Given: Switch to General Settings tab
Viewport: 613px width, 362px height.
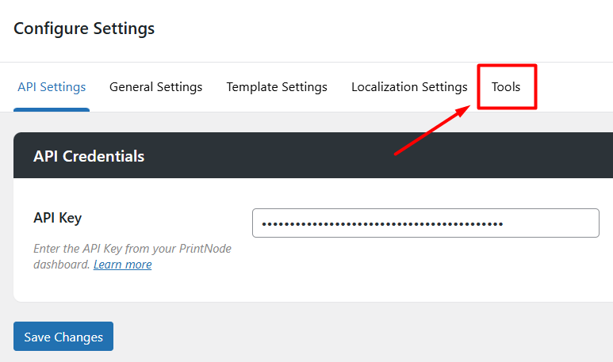Looking at the screenshot, I should [x=155, y=86].
